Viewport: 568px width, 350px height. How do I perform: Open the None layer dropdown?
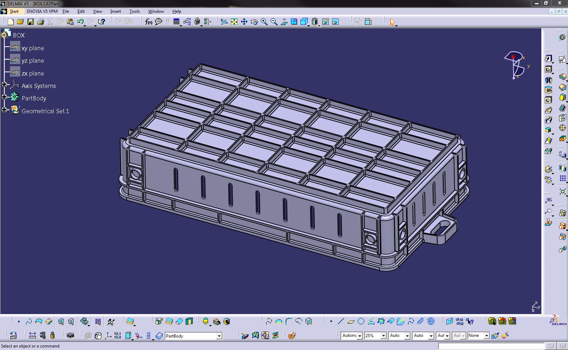coord(487,335)
